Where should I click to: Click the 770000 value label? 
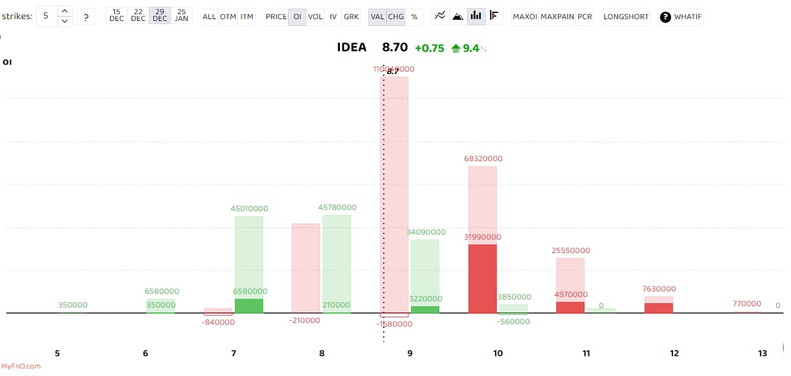pos(747,304)
